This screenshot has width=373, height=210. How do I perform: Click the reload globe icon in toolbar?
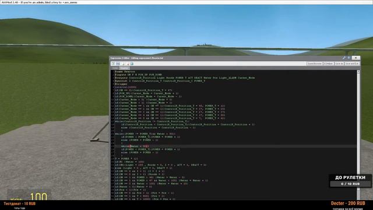click(132, 64)
